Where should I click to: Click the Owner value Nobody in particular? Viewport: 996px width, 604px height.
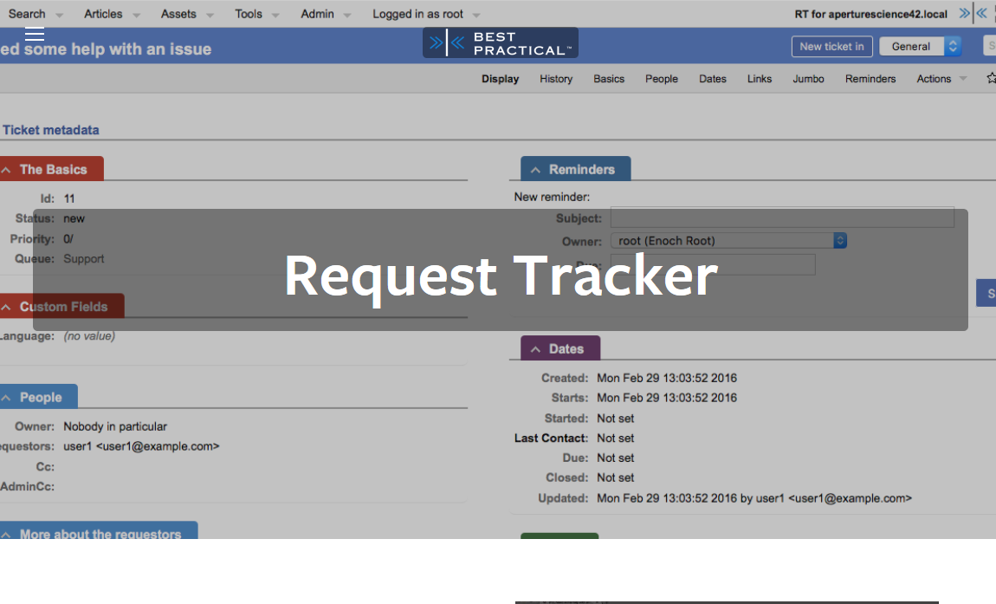(x=115, y=426)
